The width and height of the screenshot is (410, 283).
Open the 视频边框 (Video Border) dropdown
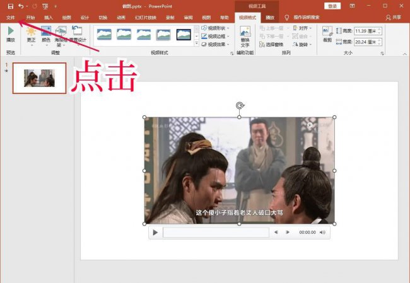[x=216, y=36]
